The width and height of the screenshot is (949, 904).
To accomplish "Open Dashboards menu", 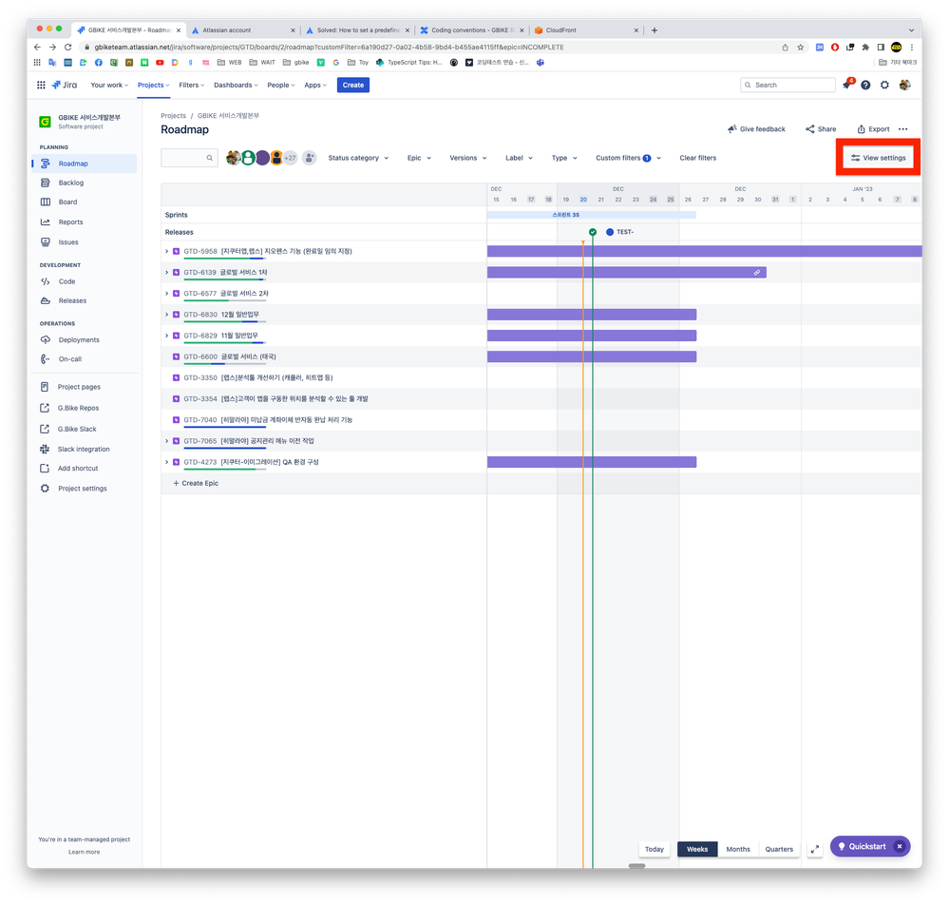I will 236,86.
